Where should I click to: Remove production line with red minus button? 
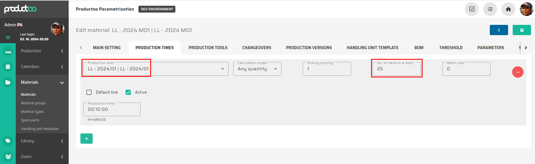click(518, 72)
